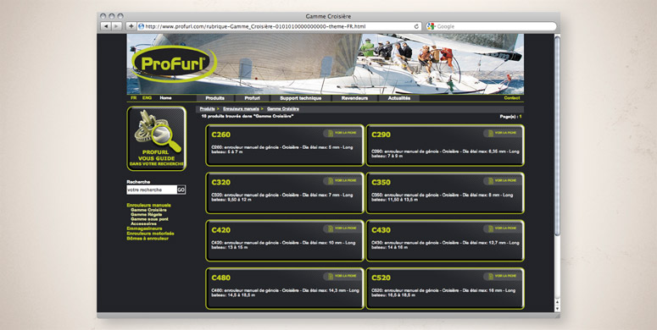Open Emmagasineurs in the sidebar
The width and height of the screenshot is (657, 330).
point(145,228)
